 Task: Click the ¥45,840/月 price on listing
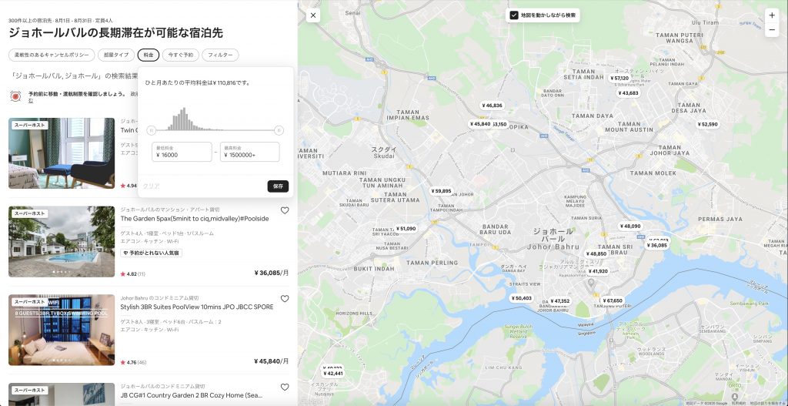click(272, 361)
